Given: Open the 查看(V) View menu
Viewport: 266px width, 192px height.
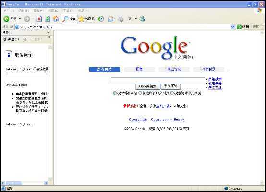Looking at the screenshot, I should (x=38, y=11).
